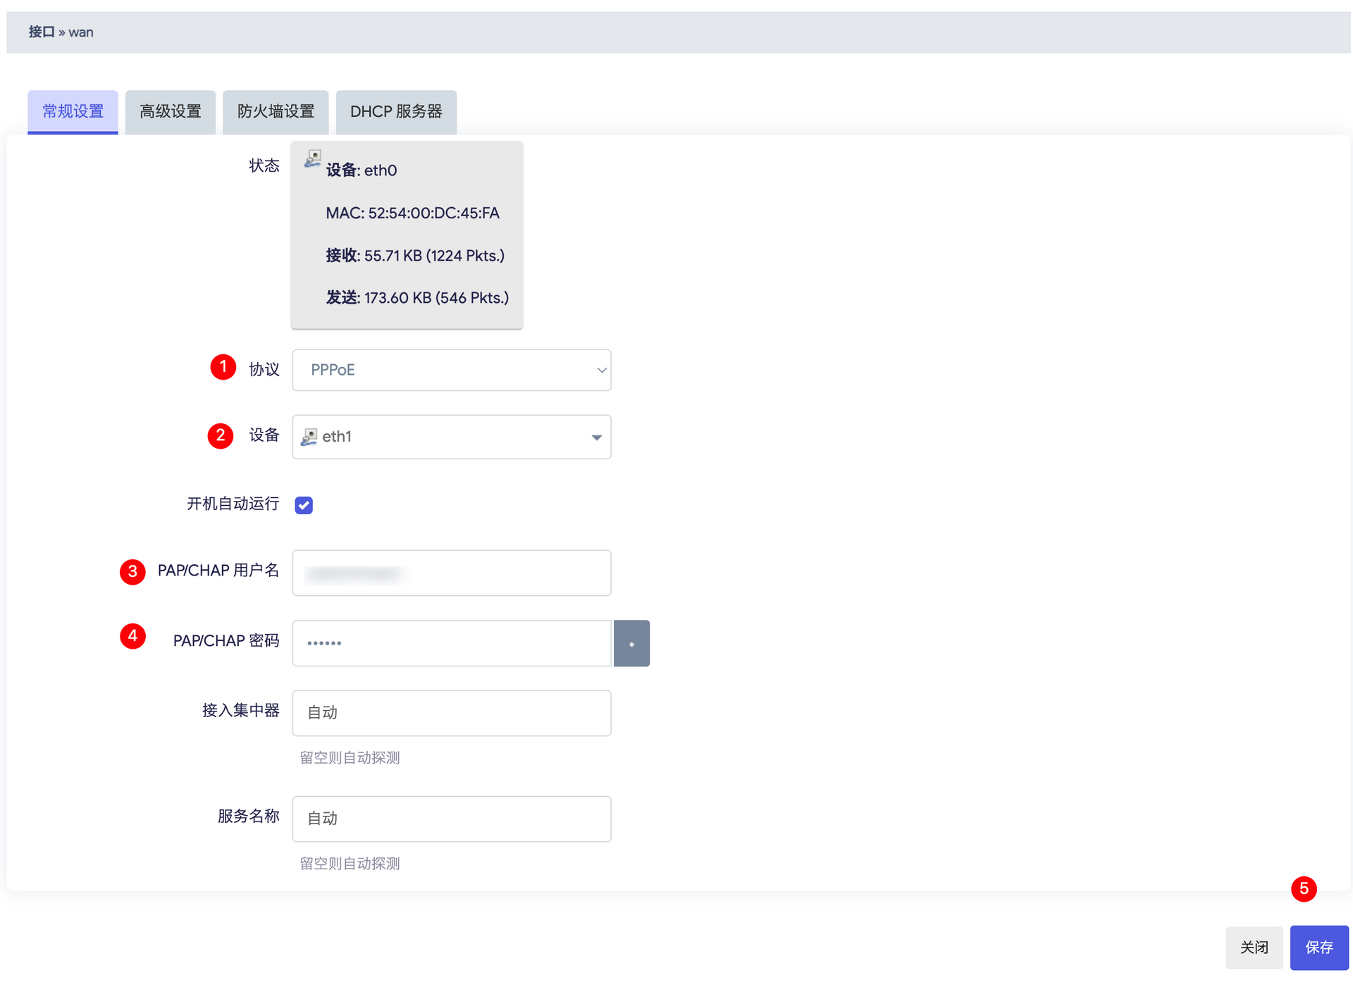This screenshot has height=982, width=1353.
Task: Open the 设备 eth1 dropdown
Action: (452, 437)
